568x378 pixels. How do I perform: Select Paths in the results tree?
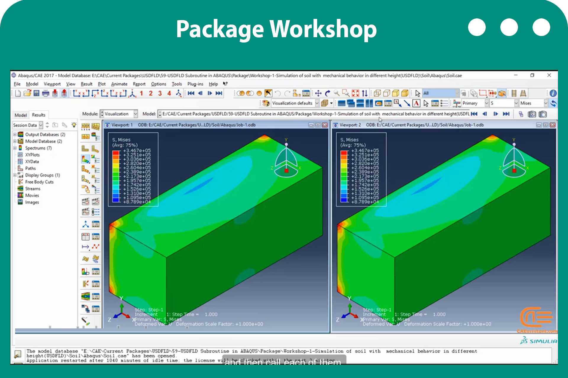point(30,168)
